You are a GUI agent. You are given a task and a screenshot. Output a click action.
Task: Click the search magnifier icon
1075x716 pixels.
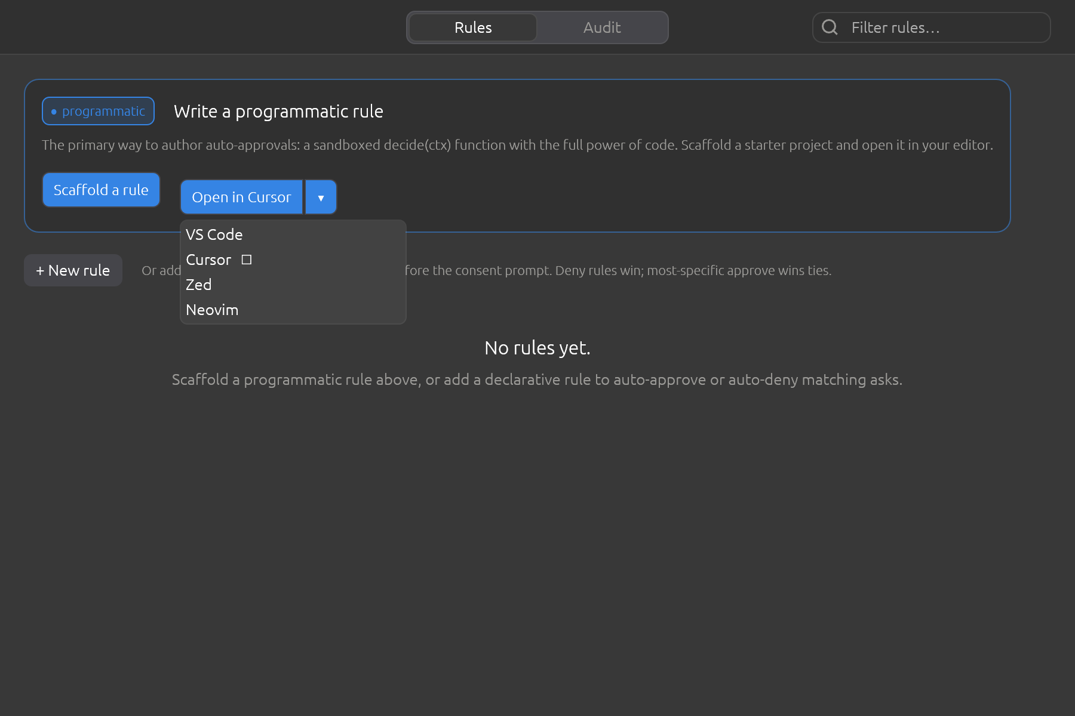click(830, 27)
